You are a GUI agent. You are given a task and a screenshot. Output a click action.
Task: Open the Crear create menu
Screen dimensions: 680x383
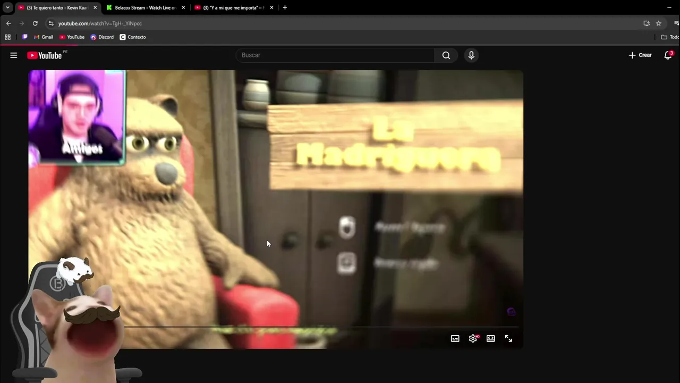[x=640, y=55]
